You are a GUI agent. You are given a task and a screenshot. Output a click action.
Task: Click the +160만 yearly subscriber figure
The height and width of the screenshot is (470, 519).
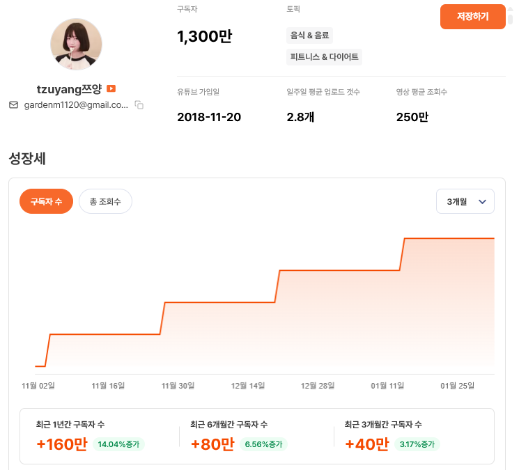coord(61,444)
